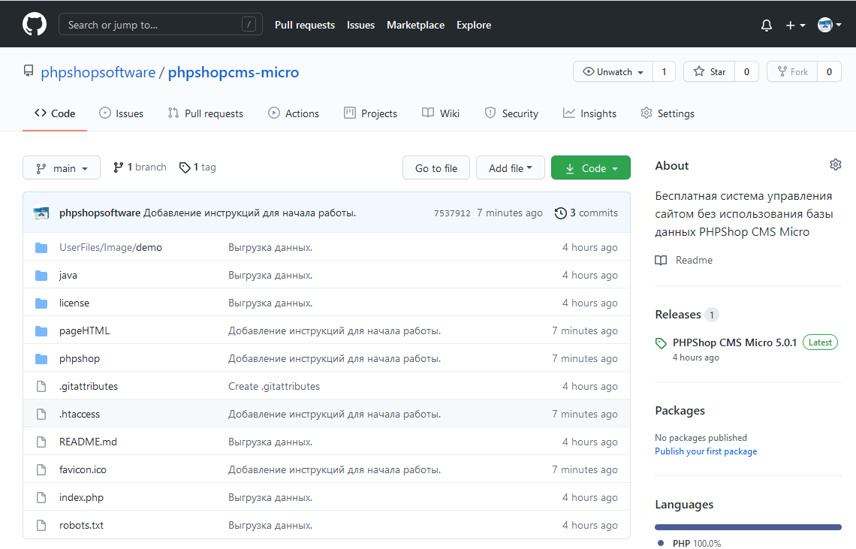This screenshot has height=549, width=856.
Task: Open the PHPShop CMS Micro 5.0.1 release
Action: point(734,342)
